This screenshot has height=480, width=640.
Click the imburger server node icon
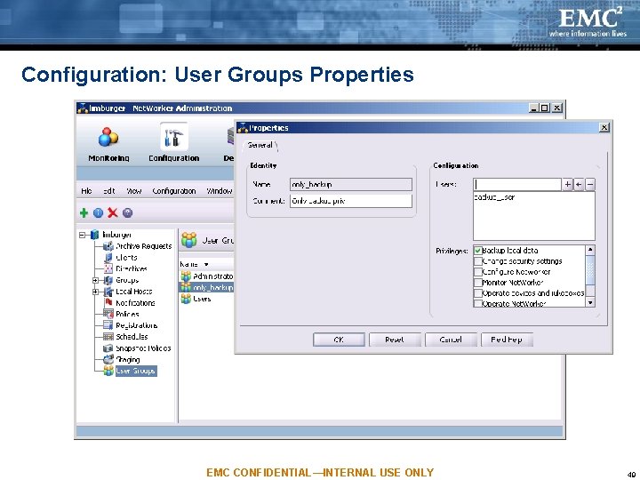coord(95,235)
